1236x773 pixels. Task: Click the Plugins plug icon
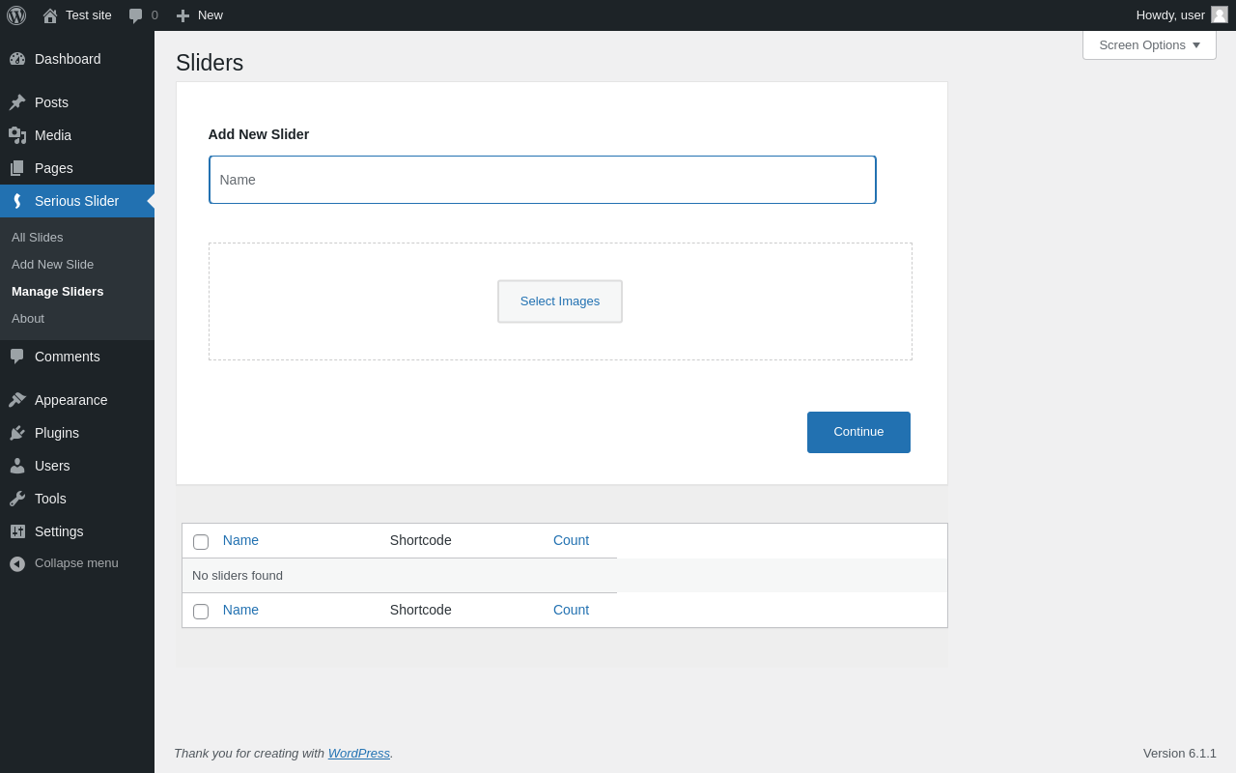17,433
